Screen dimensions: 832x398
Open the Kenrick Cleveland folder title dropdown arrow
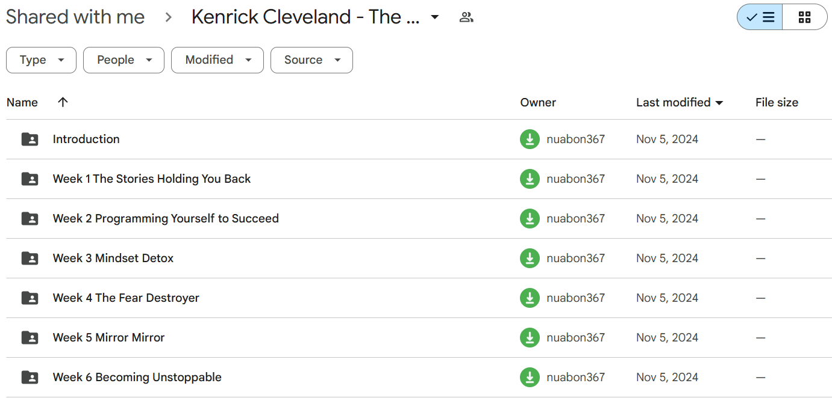click(434, 17)
